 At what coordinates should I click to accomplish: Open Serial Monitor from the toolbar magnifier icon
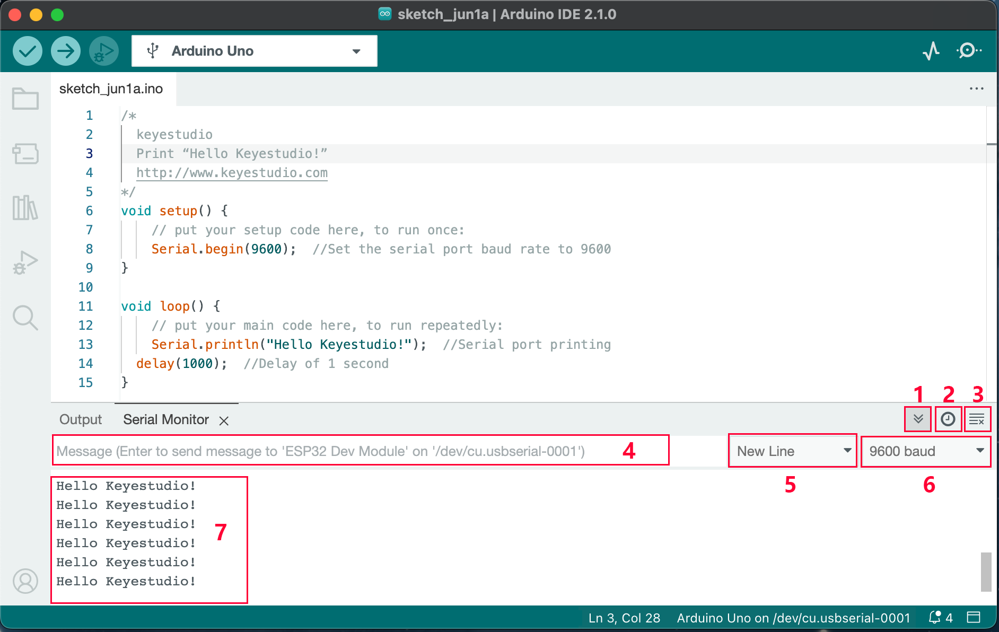[969, 51]
